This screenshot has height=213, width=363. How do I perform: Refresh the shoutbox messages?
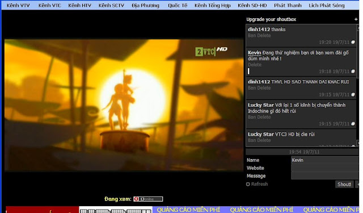pyautogui.click(x=257, y=184)
